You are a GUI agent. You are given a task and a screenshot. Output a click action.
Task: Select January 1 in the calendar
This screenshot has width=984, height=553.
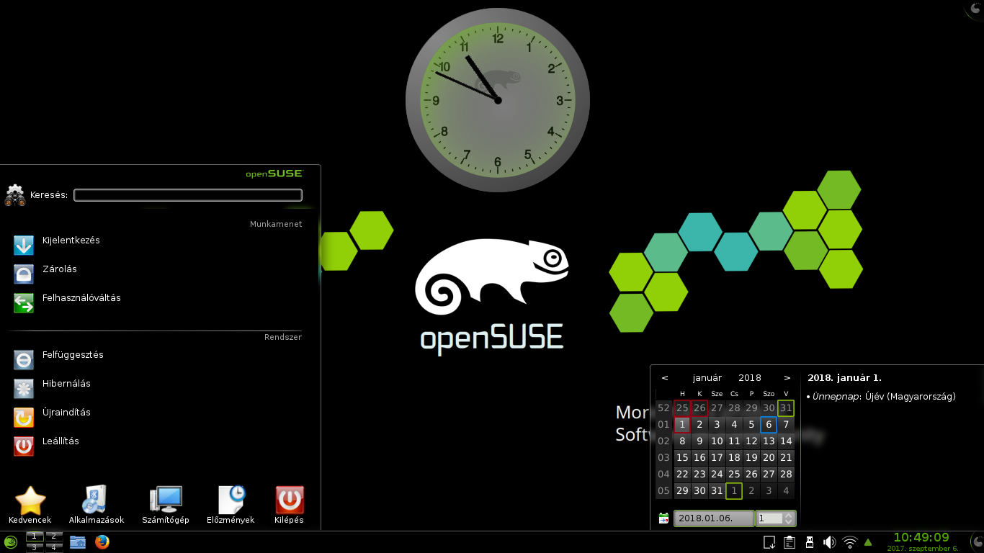[x=682, y=425]
